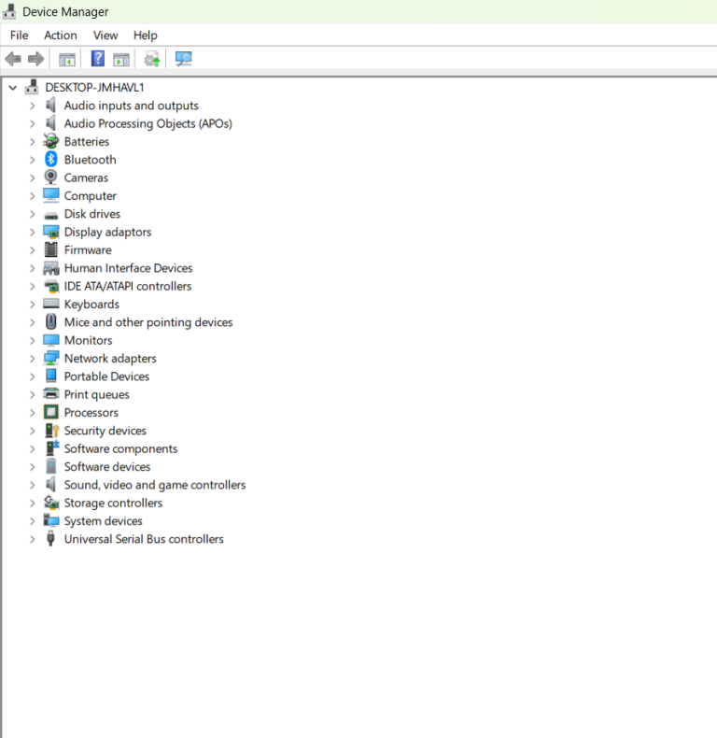This screenshot has height=738, width=717.
Task: Click the Cameras webcam icon
Action: 51,177
